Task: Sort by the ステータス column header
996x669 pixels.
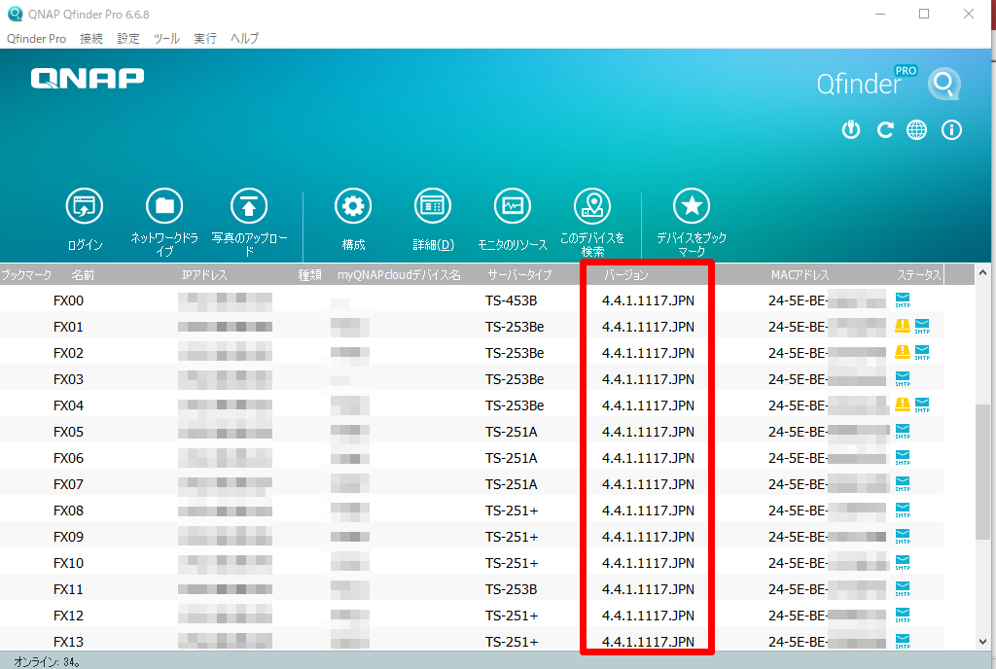Action: pos(918,275)
